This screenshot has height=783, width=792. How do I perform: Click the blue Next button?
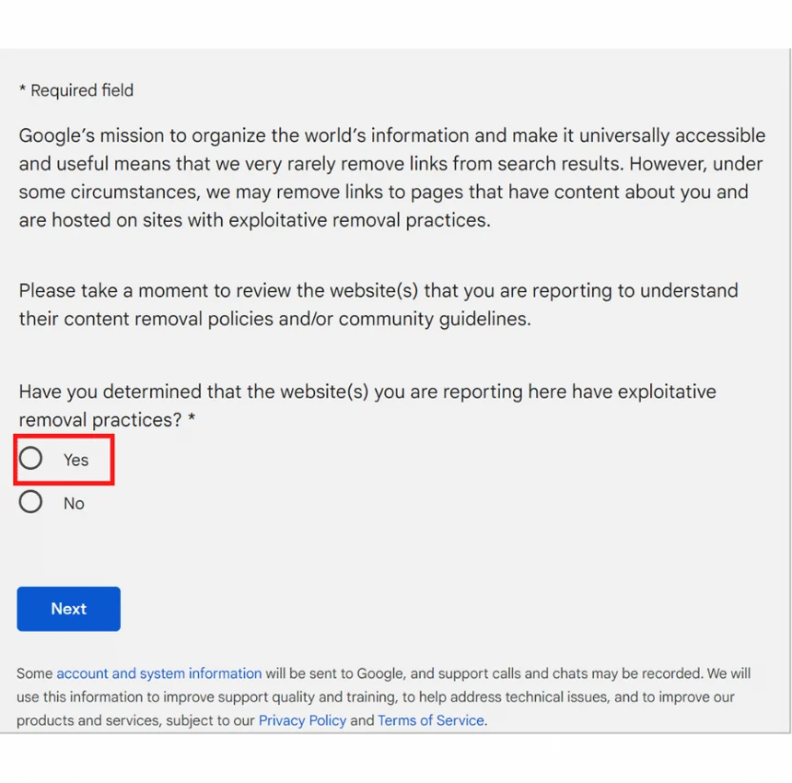click(69, 609)
